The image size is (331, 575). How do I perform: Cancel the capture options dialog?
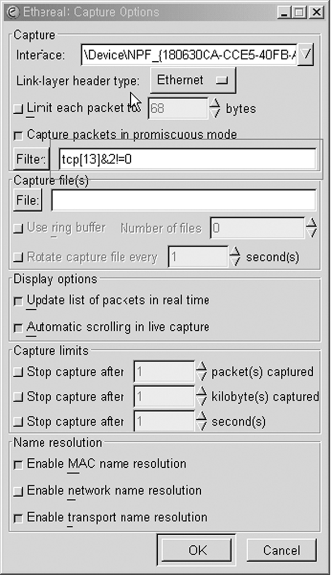coord(281,550)
